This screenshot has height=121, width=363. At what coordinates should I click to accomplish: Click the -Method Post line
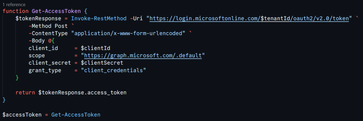[x=48, y=26]
